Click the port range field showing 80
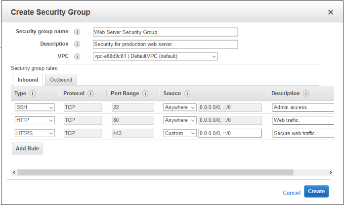The width and height of the screenshot is (344, 205). 133,120
